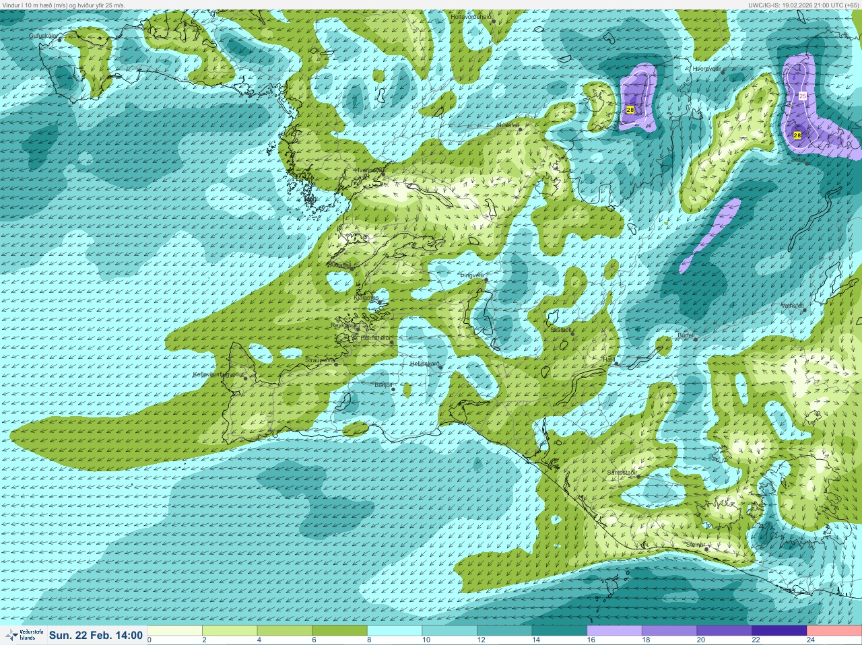Click the Reykjavík station label
862x645 pixels.
coord(343,325)
